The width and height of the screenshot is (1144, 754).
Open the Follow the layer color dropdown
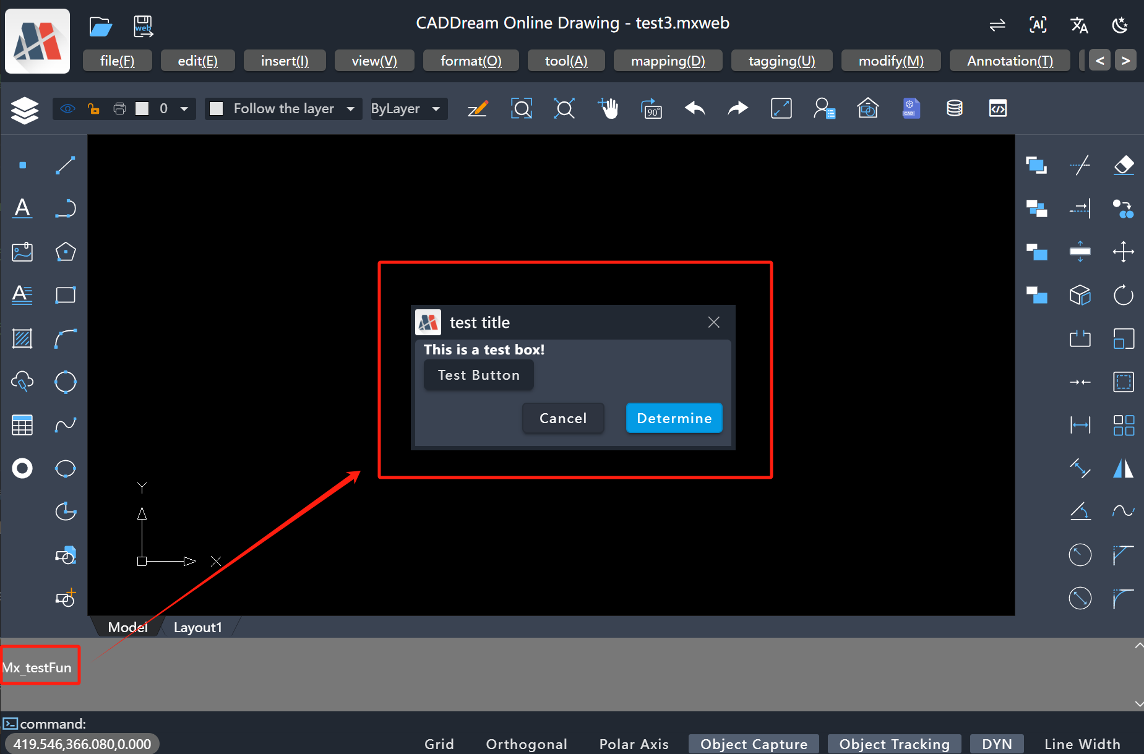pos(351,109)
